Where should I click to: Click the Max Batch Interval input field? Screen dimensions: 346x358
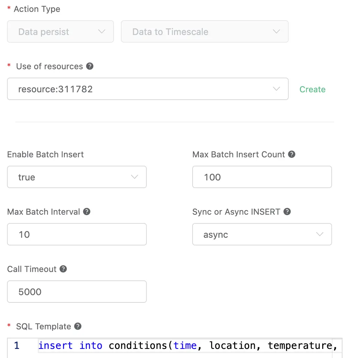[x=77, y=235]
